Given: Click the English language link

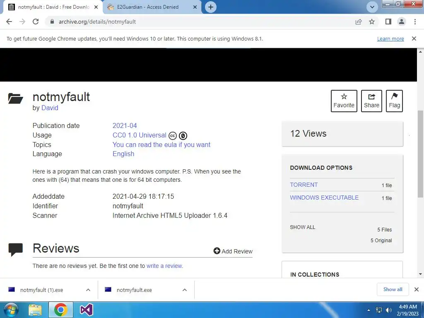Looking at the screenshot, I should click(123, 154).
